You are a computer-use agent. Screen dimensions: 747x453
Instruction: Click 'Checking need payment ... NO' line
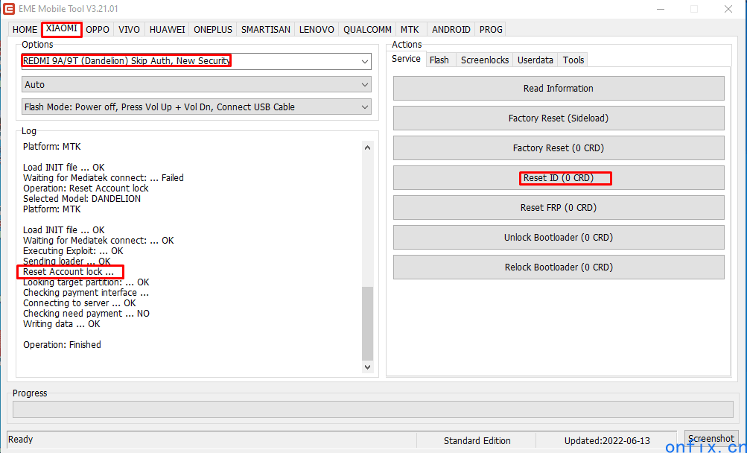[x=86, y=313]
